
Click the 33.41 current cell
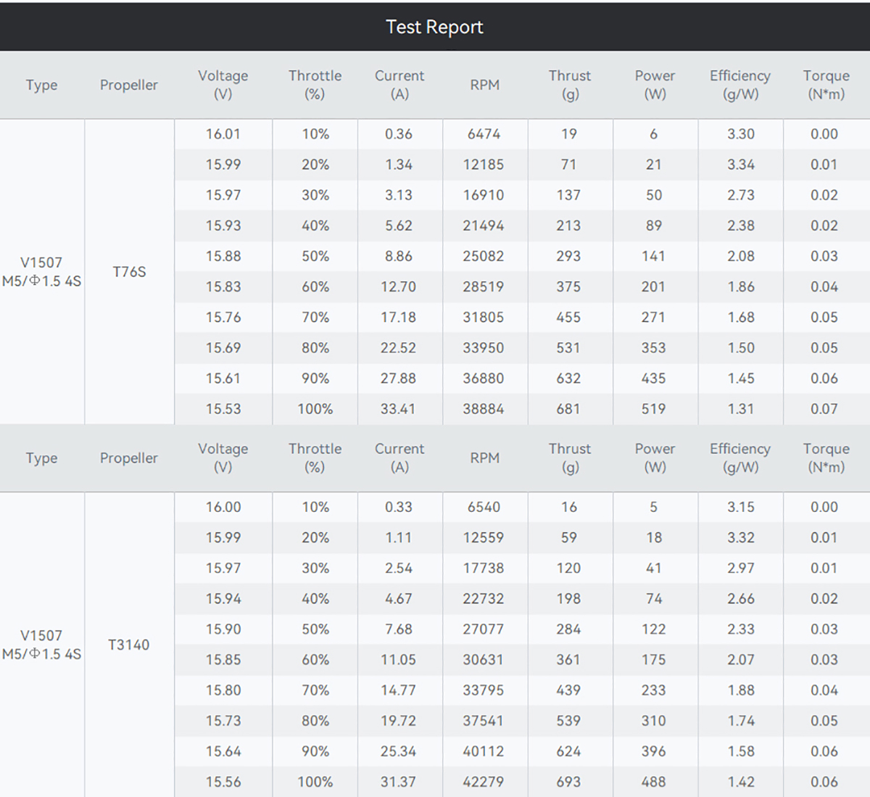(x=398, y=409)
